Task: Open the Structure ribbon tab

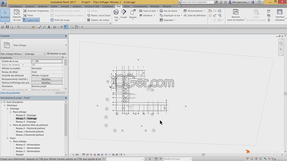Action: [x=30, y=6]
